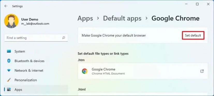Click 'Set default file types or link types' heading
Viewport: 214px width, 96px height.
(103, 54)
